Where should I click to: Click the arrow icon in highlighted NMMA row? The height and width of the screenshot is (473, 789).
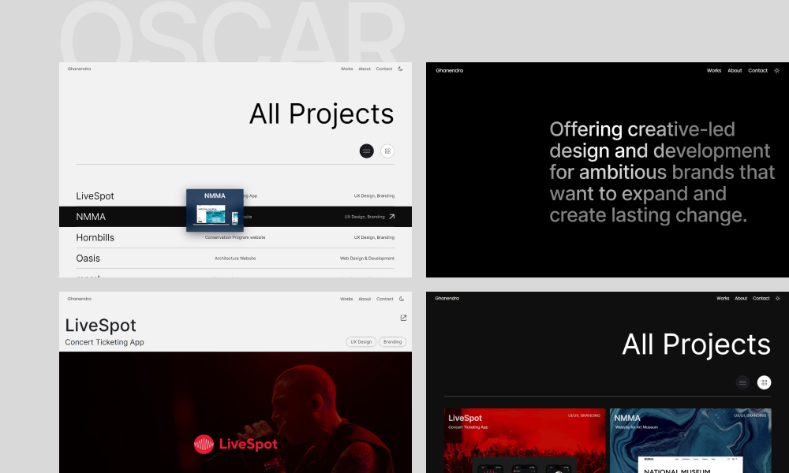[392, 216]
